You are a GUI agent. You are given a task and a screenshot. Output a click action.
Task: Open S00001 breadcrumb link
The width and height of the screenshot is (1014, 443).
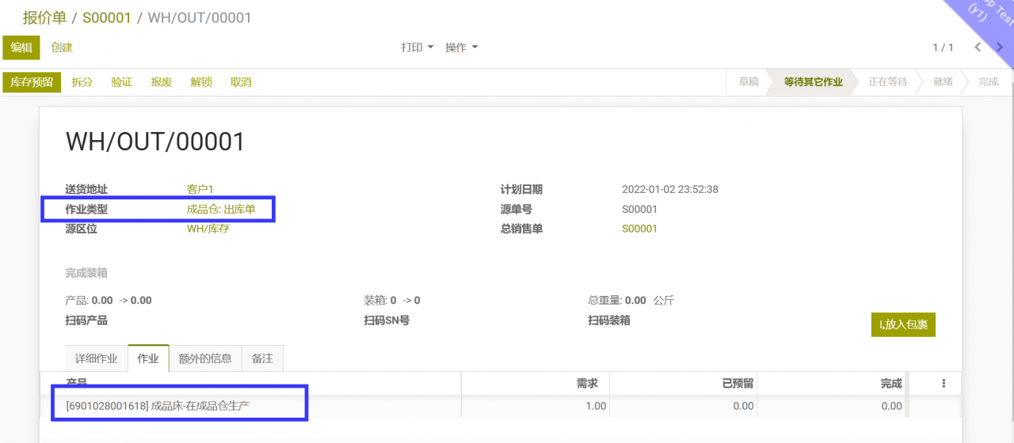[x=107, y=17]
